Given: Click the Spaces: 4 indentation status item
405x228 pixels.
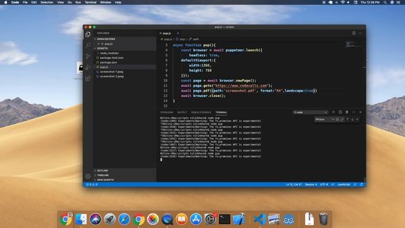Looking at the screenshot, I should pyautogui.click(x=311, y=184).
